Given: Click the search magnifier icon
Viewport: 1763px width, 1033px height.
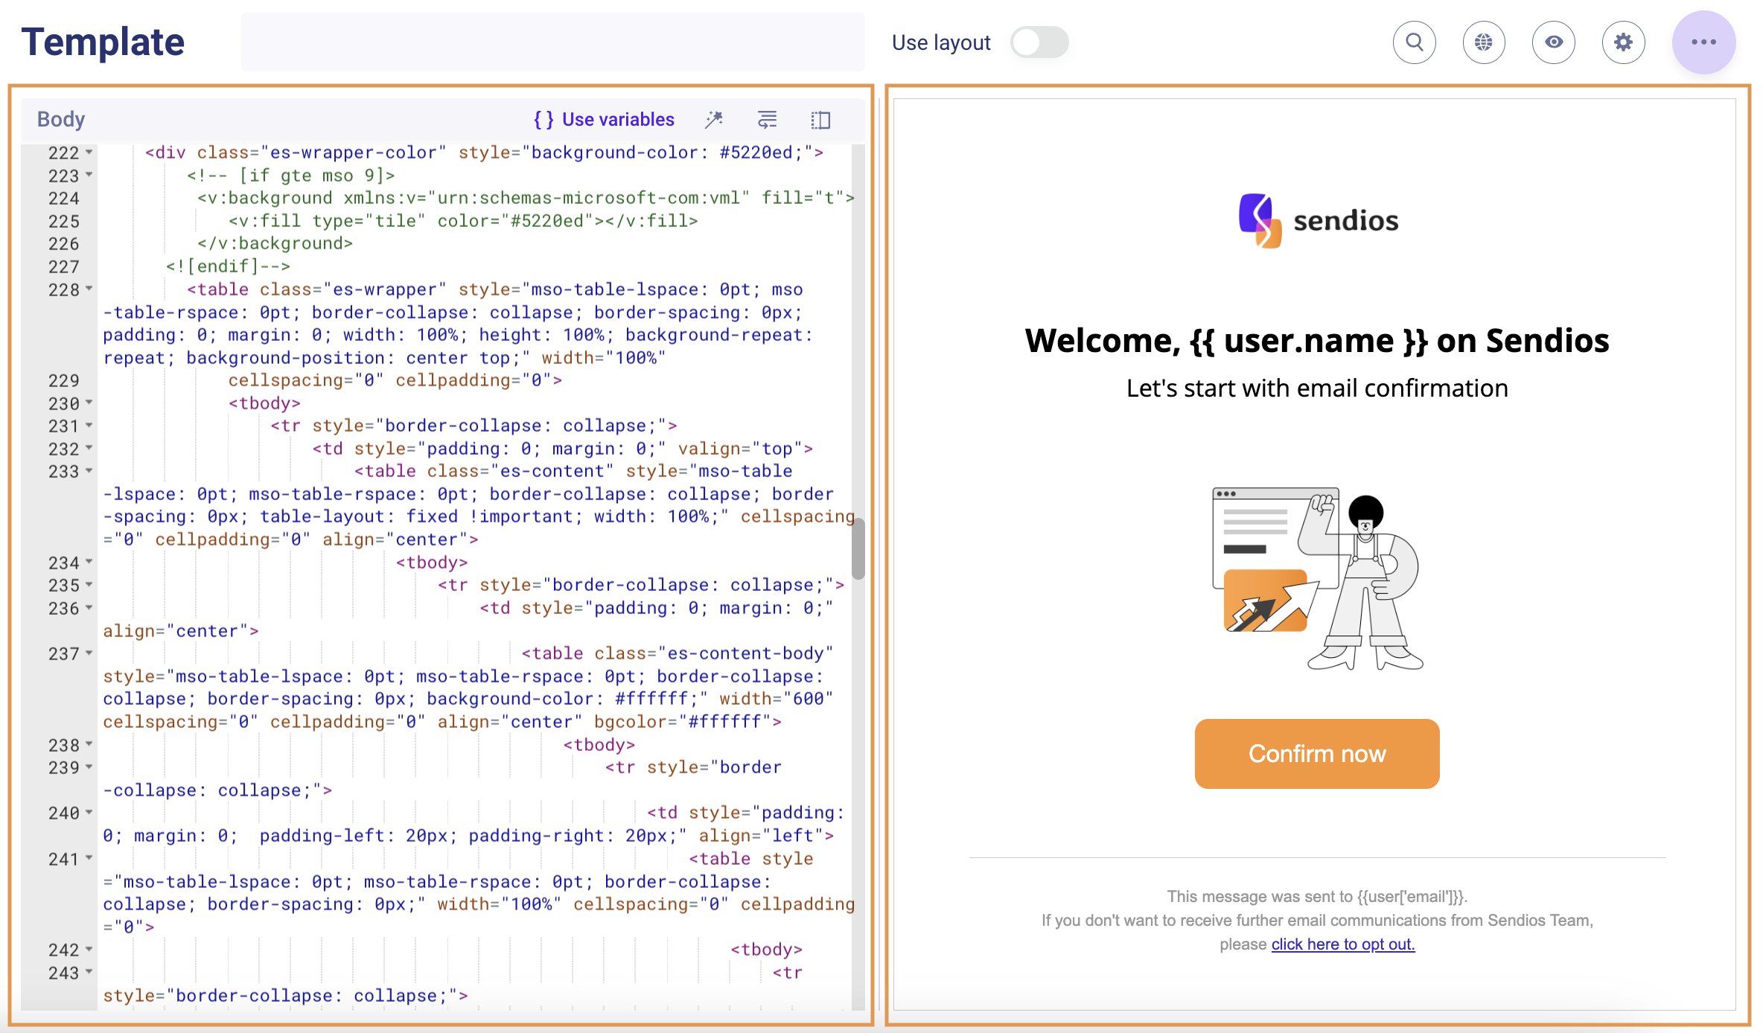Looking at the screenshot, I should [1414, 42].
